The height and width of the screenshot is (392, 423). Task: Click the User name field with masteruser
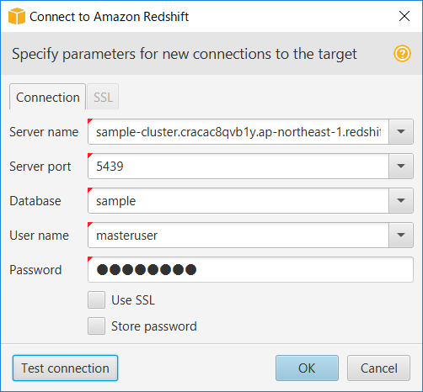[x=238, y=235]
